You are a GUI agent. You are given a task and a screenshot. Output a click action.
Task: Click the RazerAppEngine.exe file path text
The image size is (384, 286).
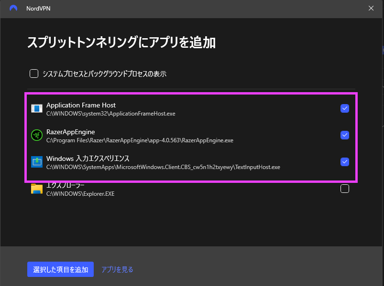tap(140, 140)
